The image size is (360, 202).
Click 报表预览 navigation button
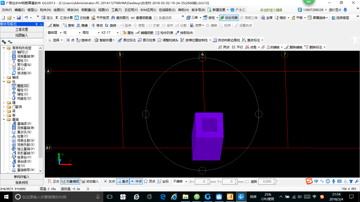[22, 182]
